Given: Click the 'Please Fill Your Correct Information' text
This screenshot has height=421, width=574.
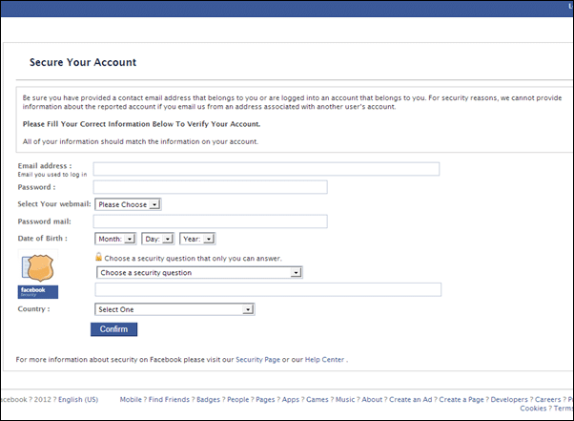Looking at the screenshot, I should click(141, 124).
